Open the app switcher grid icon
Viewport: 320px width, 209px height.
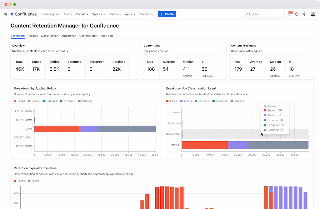point(6,14)
